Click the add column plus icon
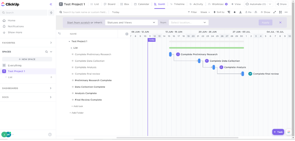 pos(127,34)
